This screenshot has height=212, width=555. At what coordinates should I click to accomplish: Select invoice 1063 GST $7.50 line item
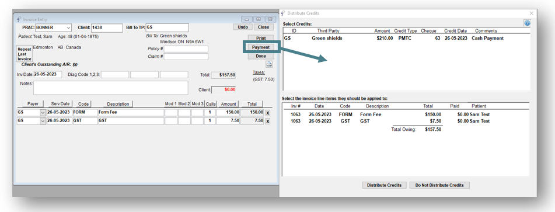[x=406, y=121]
